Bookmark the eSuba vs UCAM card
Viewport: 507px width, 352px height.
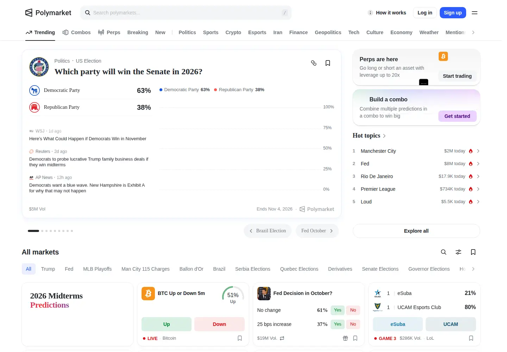471,338
